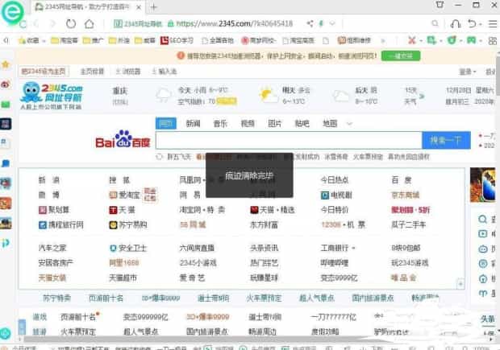Show more bookmarks with the chevron
The width and height of the screenshot is (500, 350).
point(383,40)
